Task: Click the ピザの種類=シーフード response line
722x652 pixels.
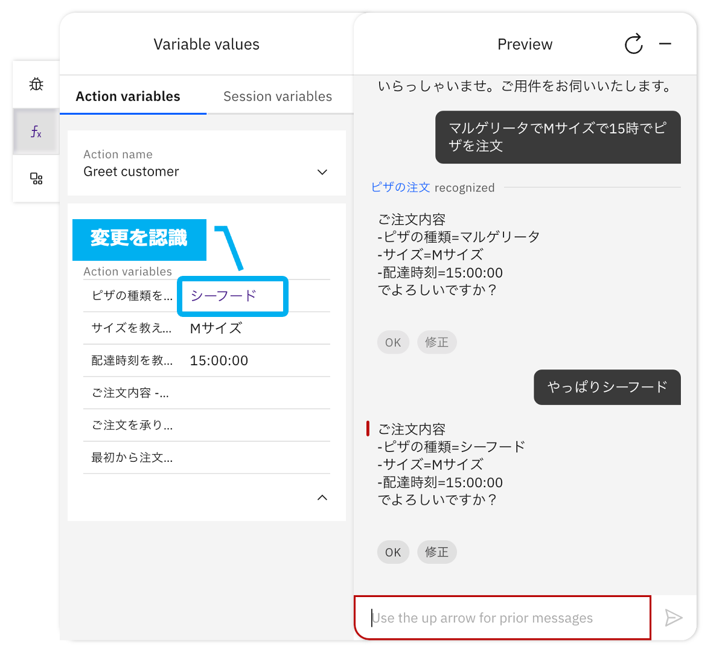Action: pyautogui.click(x=452, y=447)
